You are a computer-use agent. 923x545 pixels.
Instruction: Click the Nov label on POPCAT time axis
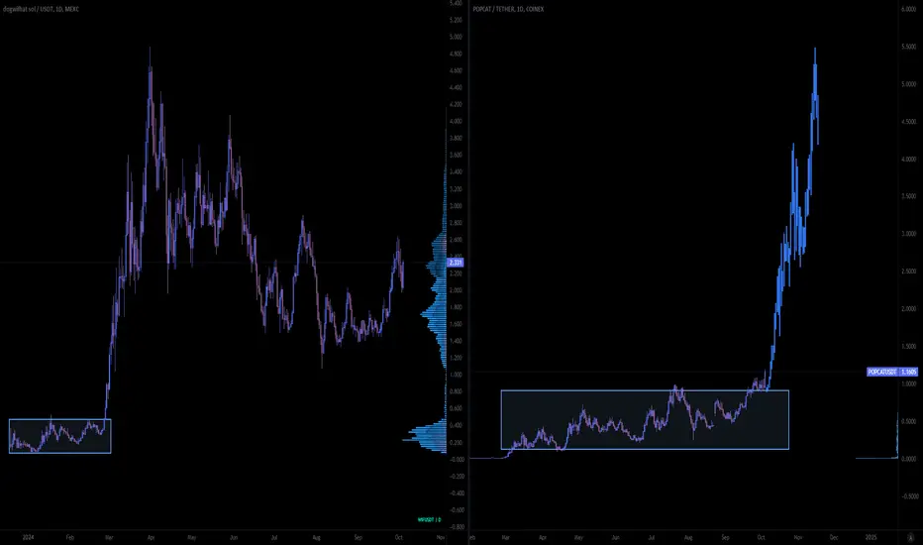(798, 537)
